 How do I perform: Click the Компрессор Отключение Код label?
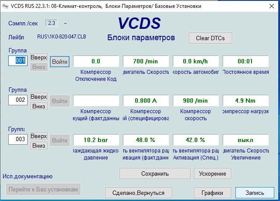point(96,76)
